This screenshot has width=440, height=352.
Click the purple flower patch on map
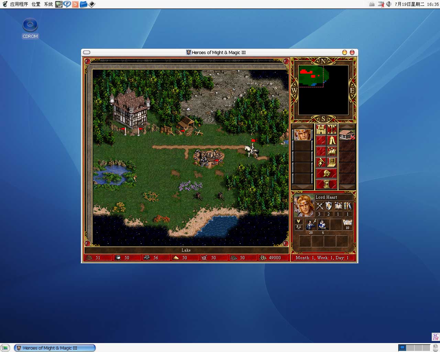190,186
